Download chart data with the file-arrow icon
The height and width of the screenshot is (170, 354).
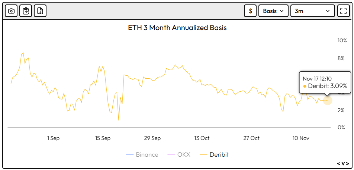pyautogui.click(x=40, y=11)
